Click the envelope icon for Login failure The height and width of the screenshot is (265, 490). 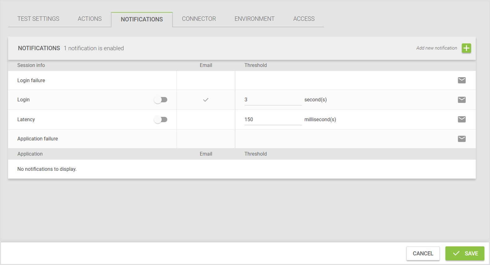[x=462, y=80]
